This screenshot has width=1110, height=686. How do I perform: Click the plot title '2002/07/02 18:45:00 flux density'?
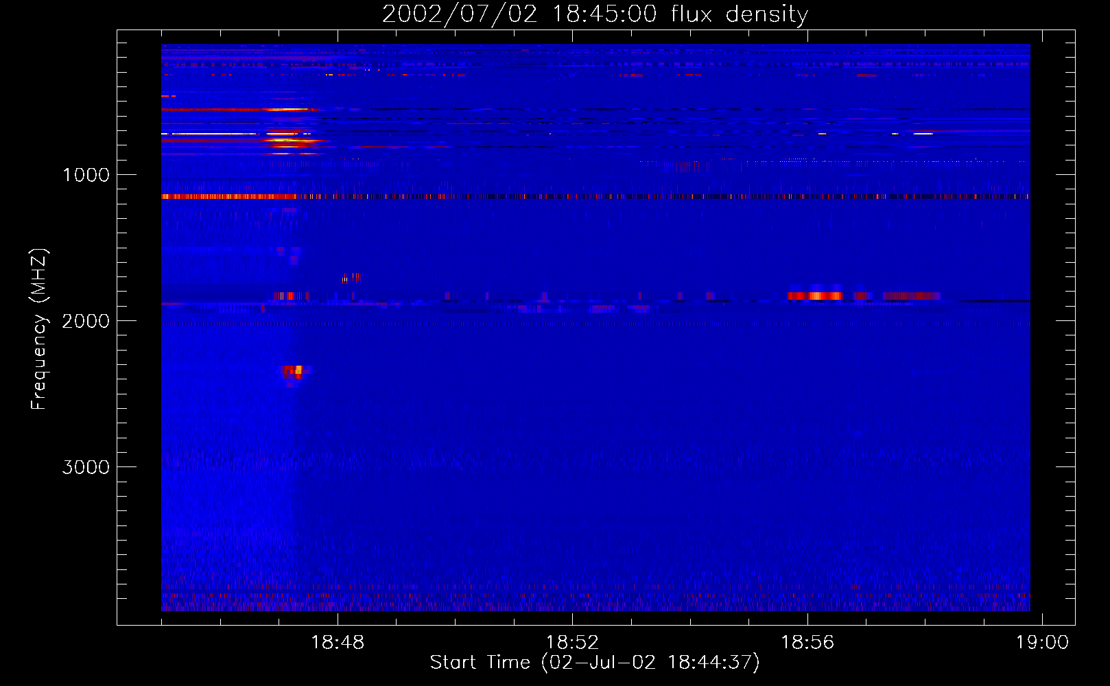[595, 14]
